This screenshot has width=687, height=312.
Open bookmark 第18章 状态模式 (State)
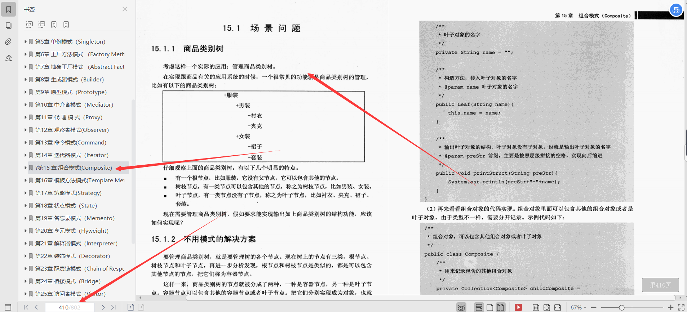(x=66, y=205)
